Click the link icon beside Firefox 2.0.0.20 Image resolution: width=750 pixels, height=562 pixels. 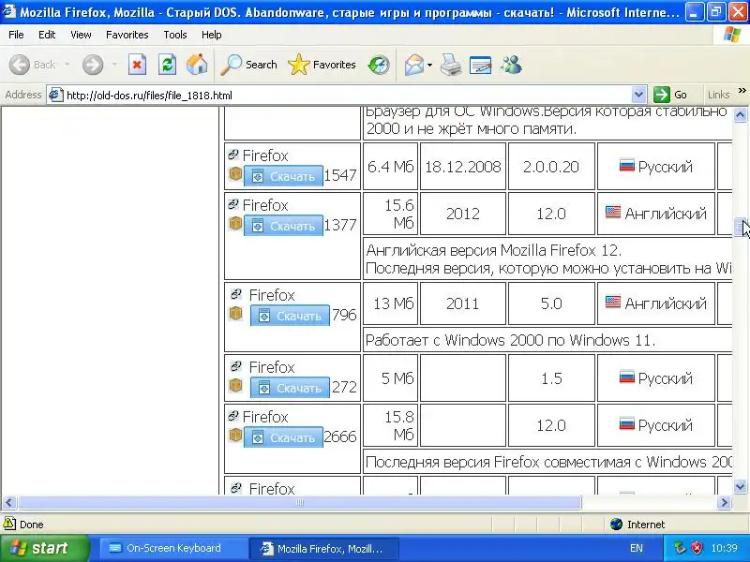[232, 155]
